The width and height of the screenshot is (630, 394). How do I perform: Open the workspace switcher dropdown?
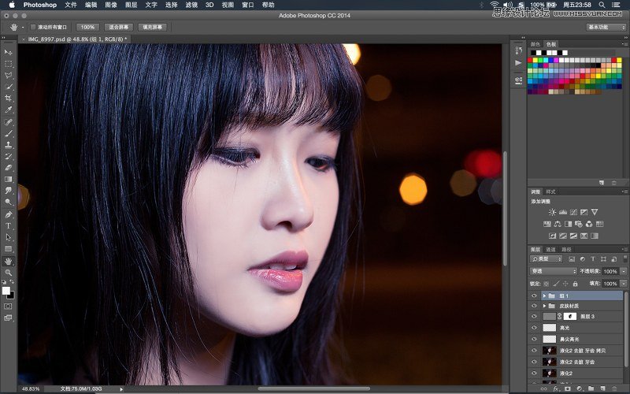coord(606,27)
